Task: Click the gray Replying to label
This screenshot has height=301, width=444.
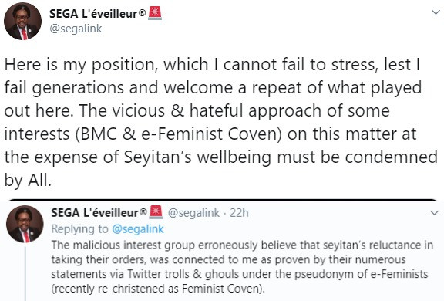Action: (x=80, y=229)
